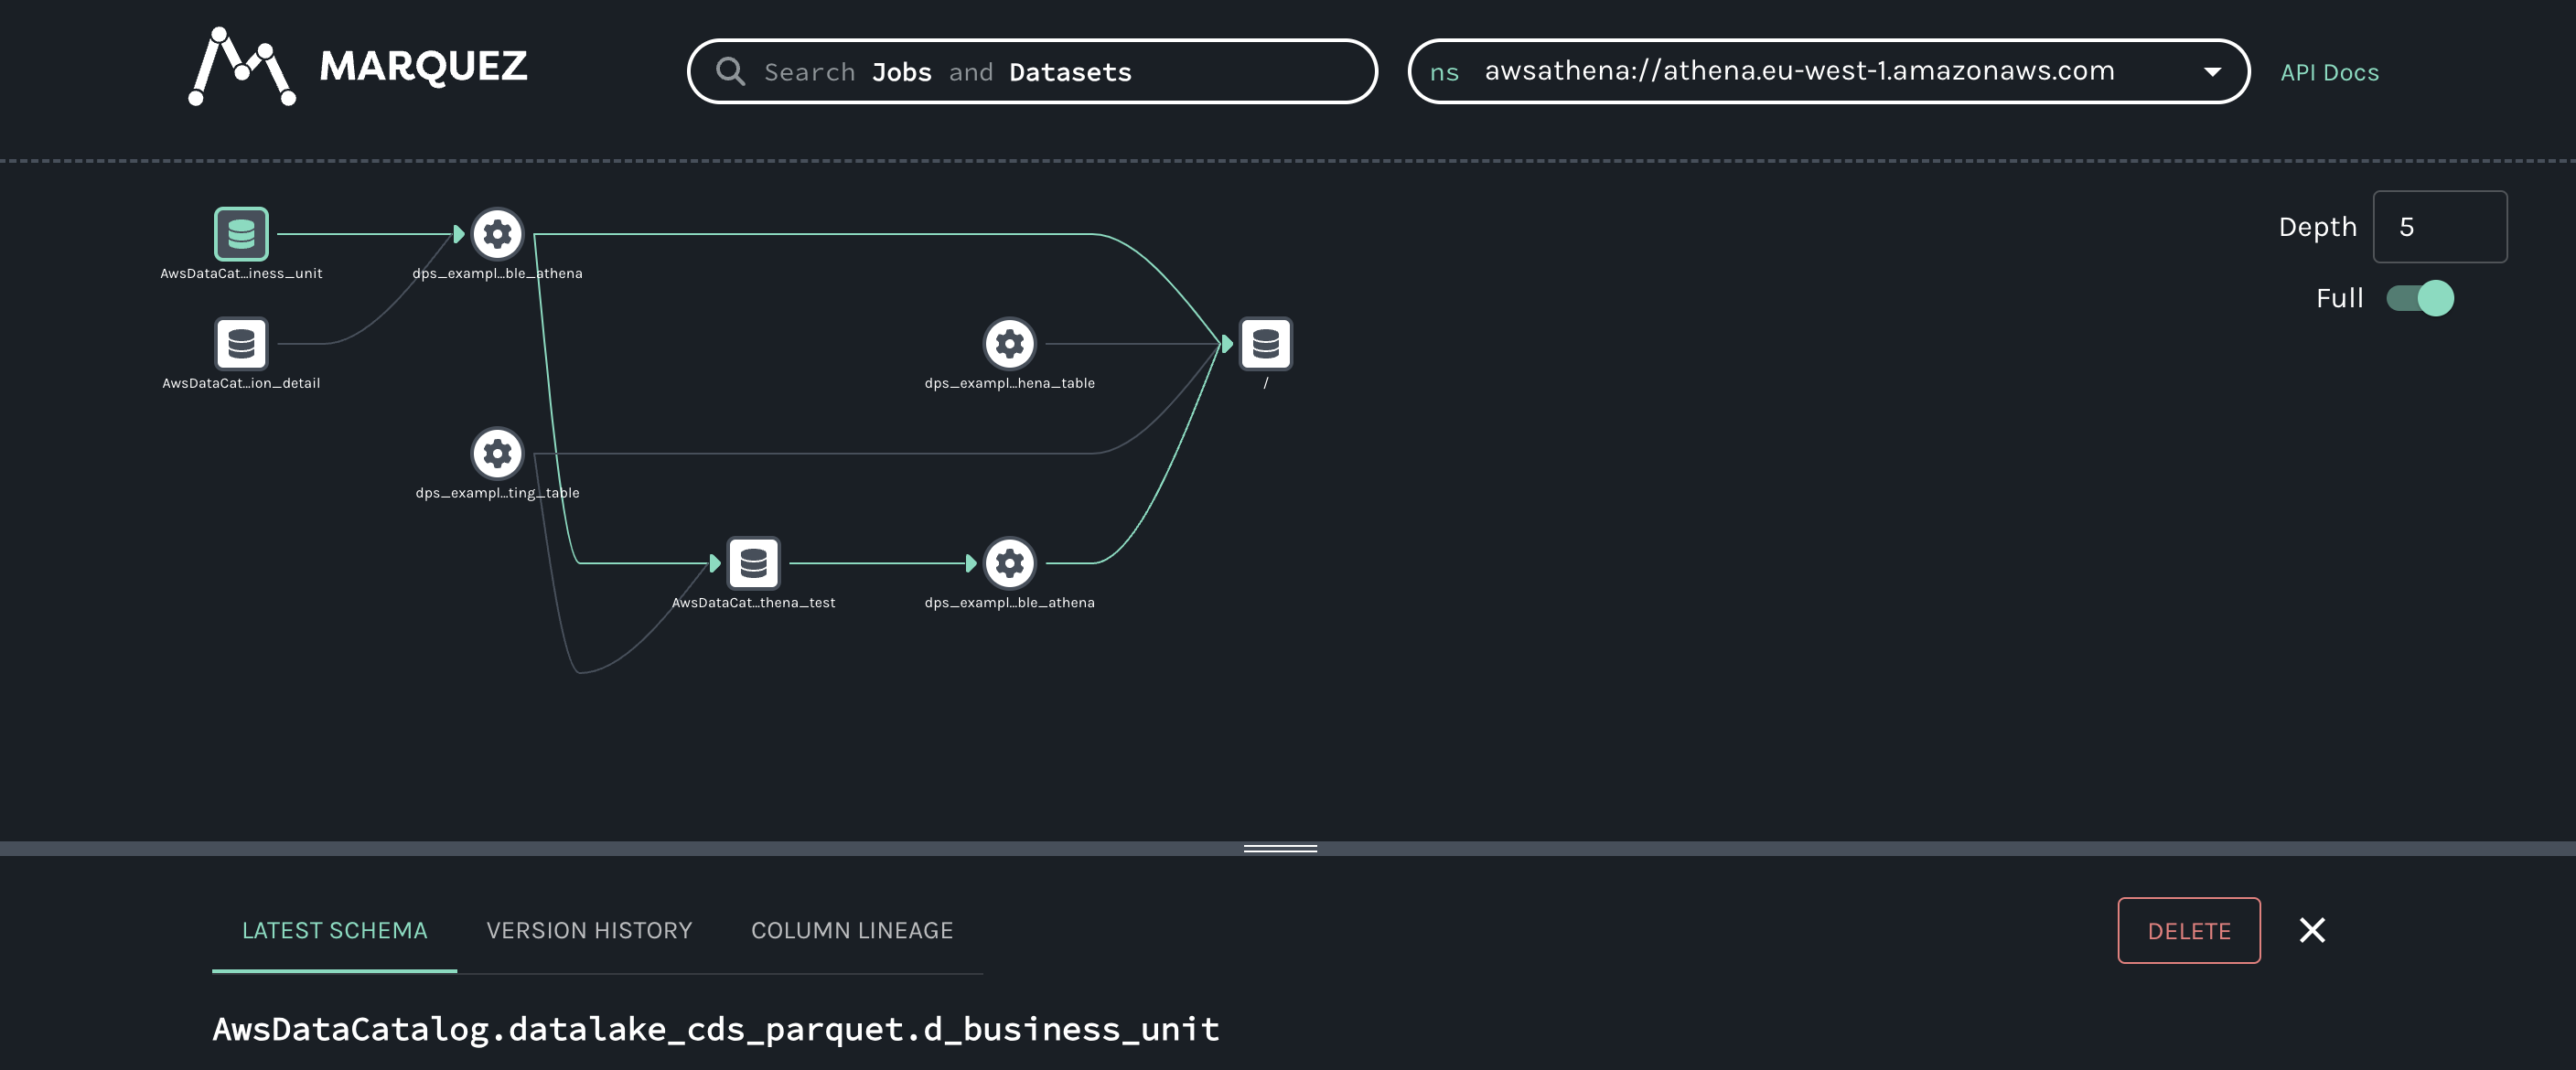The width and height of the screenshot is (2576, 1070).
Task: Select the AwsDataCat_thena_test dataset node
Action: 753,563
